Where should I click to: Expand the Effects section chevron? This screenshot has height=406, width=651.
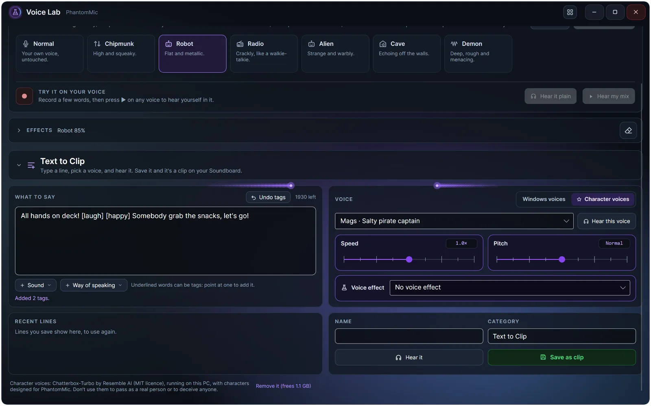(x=19, y=130)
